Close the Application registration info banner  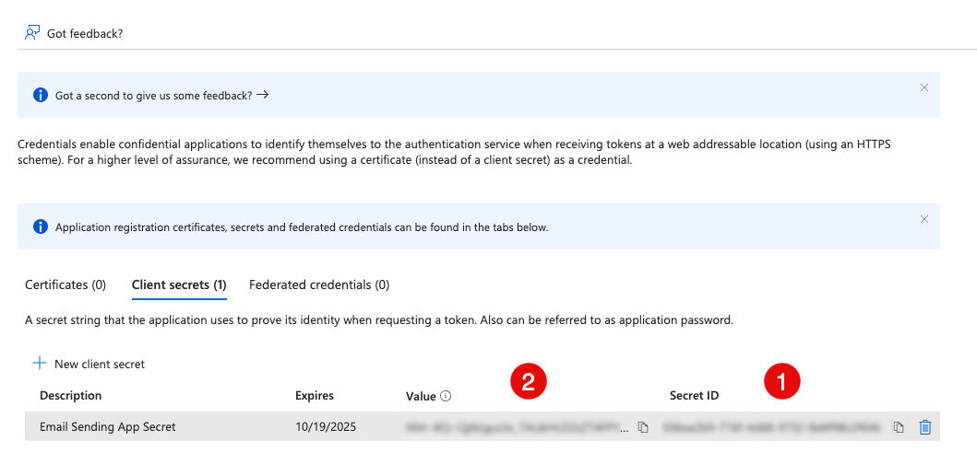pyautogui.click(x=924, y=219)
